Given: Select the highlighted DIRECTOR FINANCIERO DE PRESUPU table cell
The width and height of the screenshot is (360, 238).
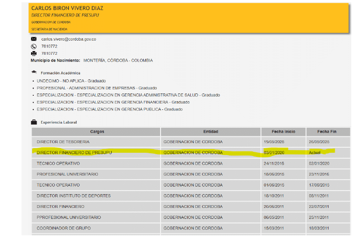Looking at the screenshot, I should pyautogui.click(x=96, y=153).
